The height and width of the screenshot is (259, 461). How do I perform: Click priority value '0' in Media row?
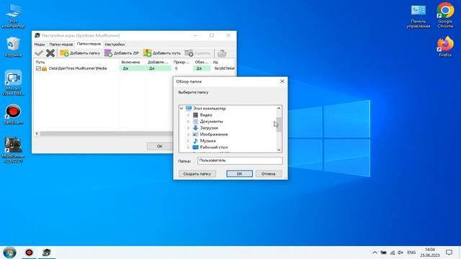[176, 68]
